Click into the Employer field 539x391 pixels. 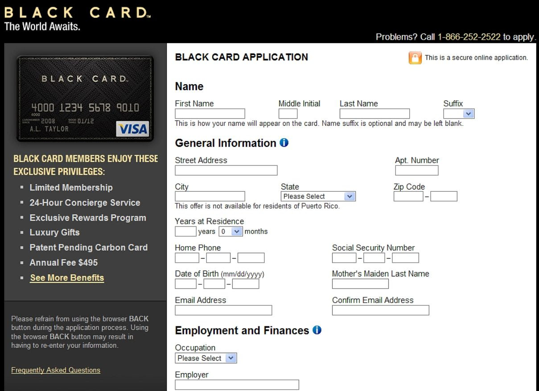[237, 385]
